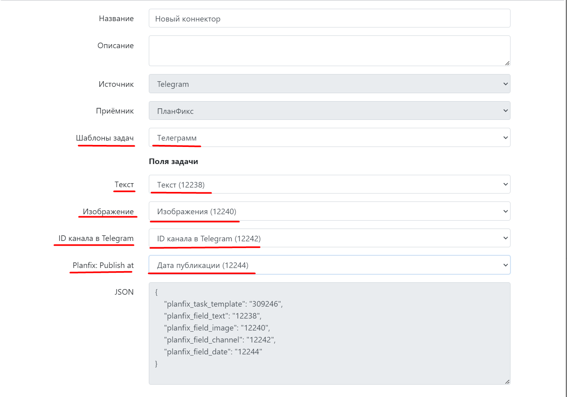Grab the Описание textarea resize handle
Viewport: 567px width, 397px height.
[507, 63]
